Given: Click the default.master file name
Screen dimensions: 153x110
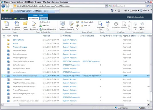Looking at the screenshot, I should pyautogui.click(x=19, y=65).
